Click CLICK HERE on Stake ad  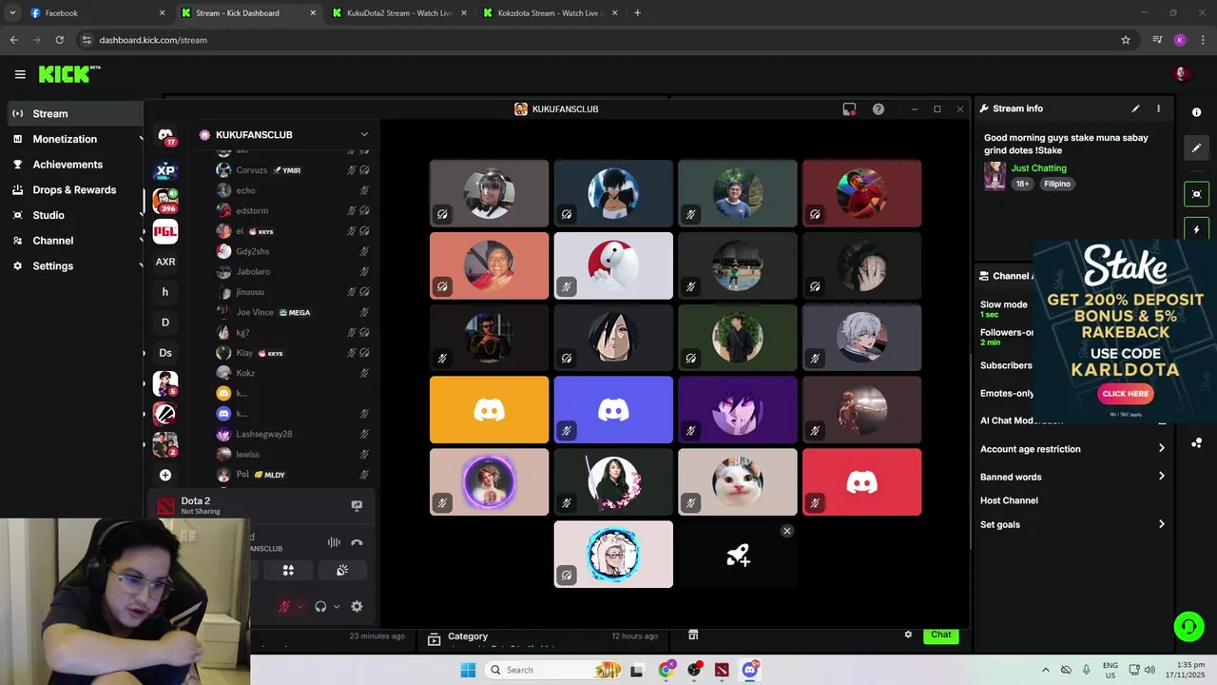coord(1126,393)
